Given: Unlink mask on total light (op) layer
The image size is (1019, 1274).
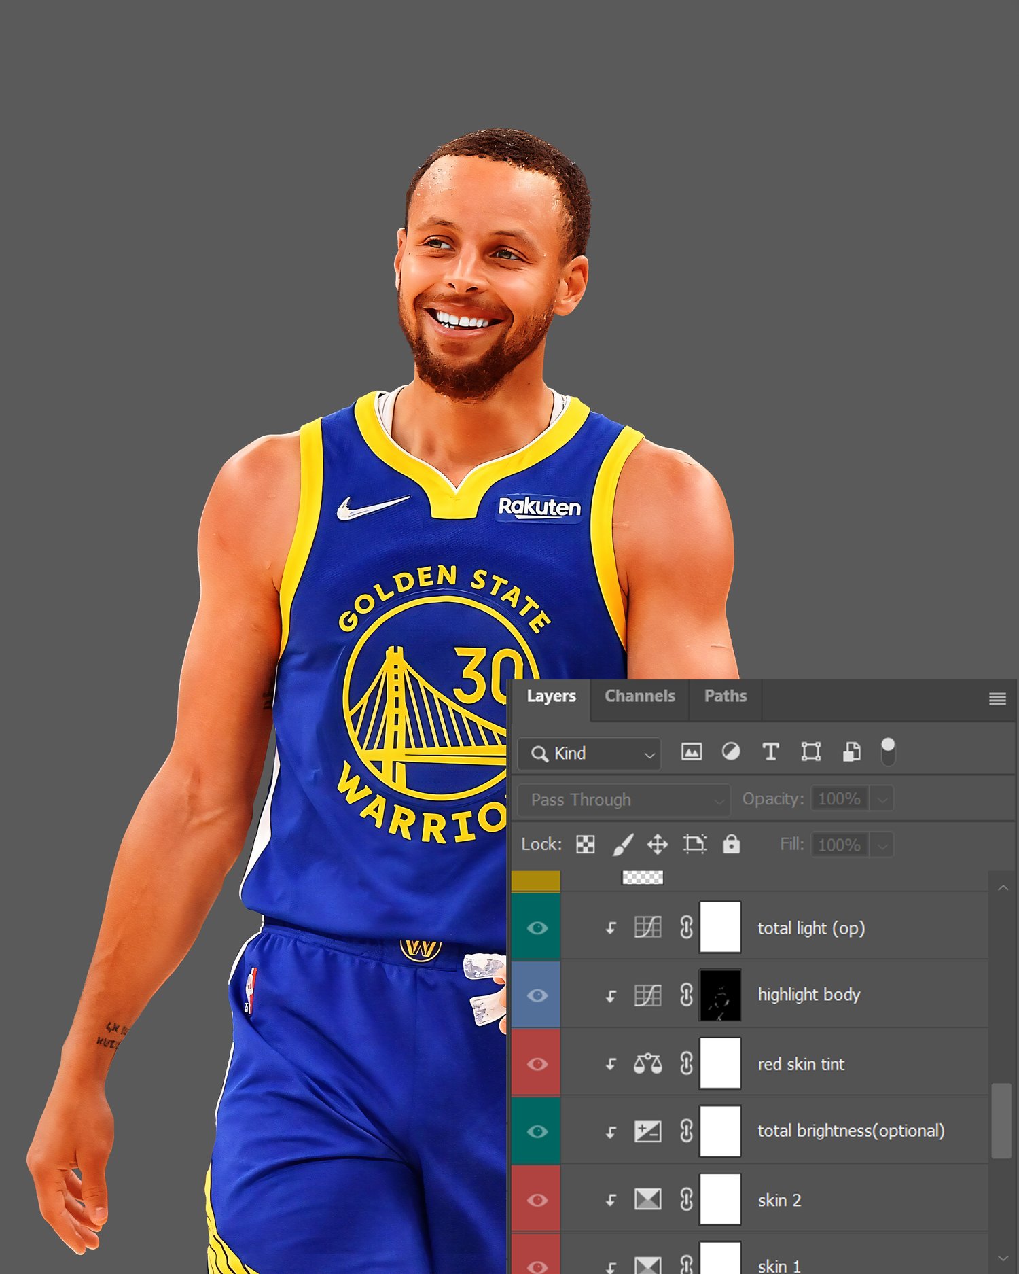Looking at the screenshot, I should 686,927.
